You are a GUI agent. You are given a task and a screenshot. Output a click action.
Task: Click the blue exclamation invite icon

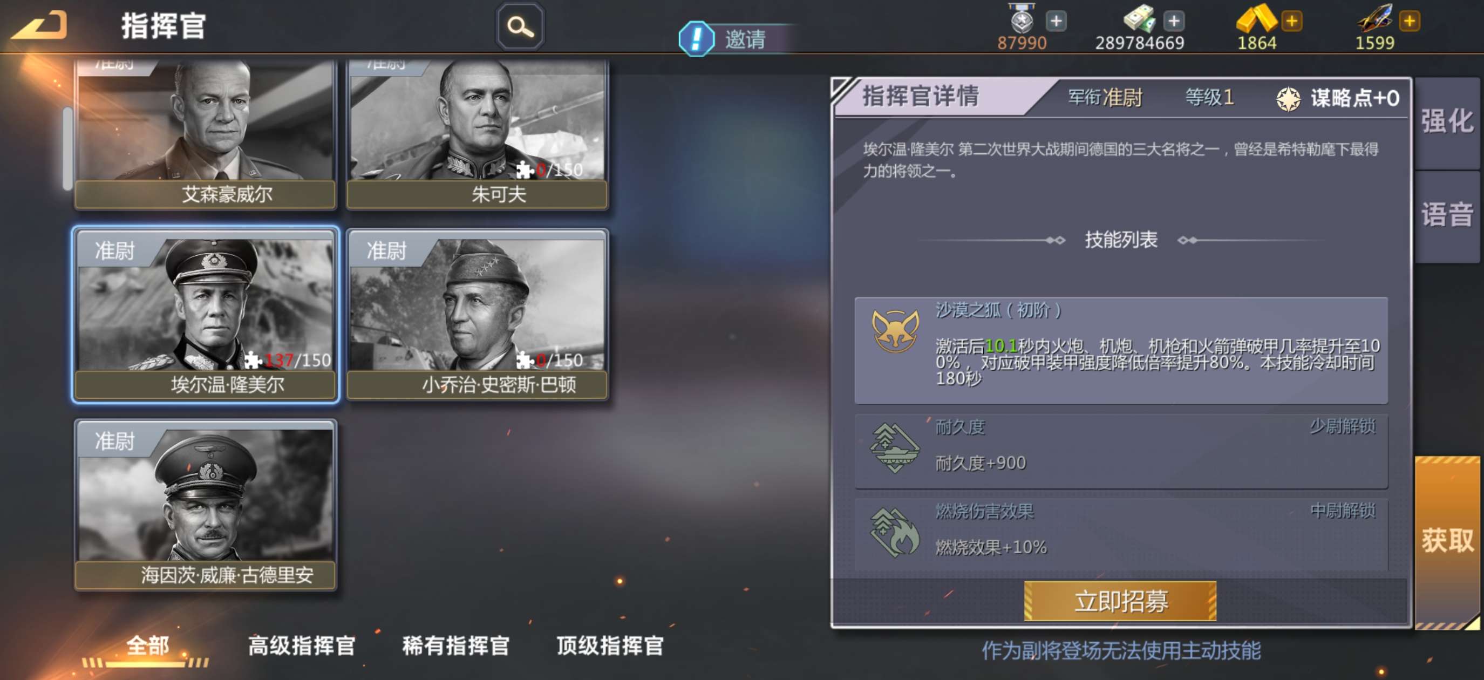697,39
